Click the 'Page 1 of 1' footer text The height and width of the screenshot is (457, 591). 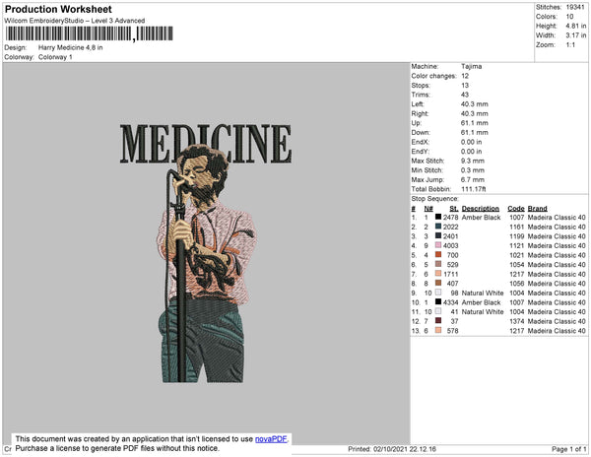point(568,449)
